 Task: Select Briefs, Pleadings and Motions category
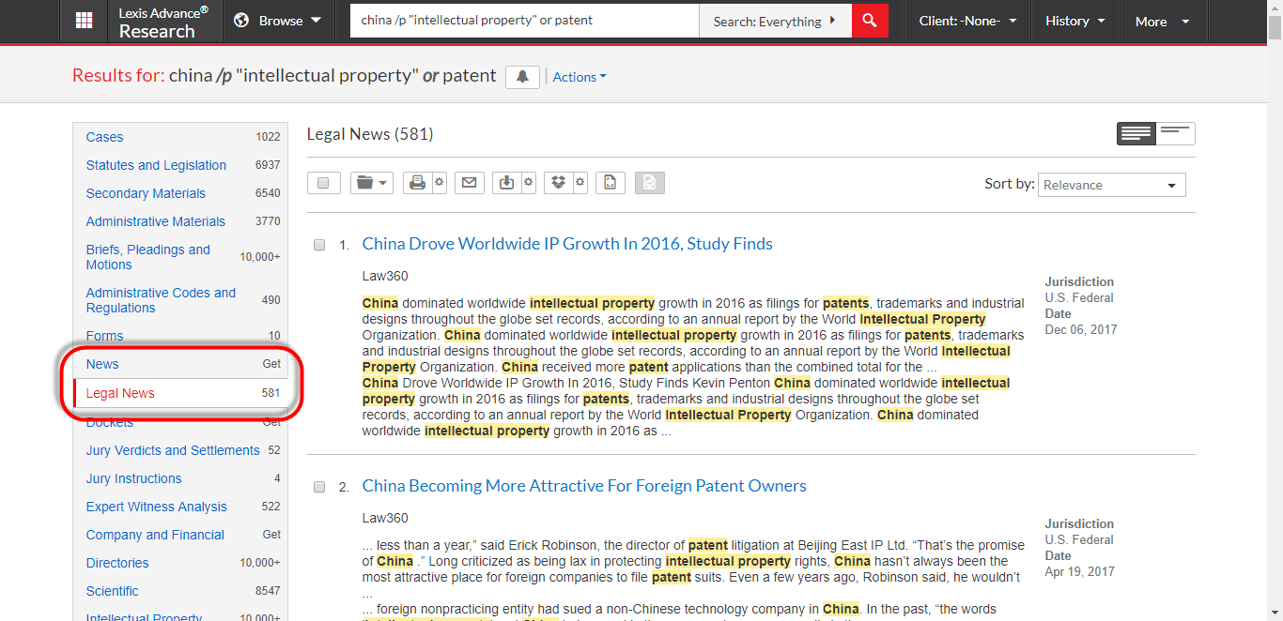[x=148, y=257]
